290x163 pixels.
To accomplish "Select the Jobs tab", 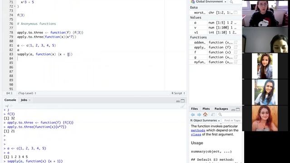I will 24,100.
